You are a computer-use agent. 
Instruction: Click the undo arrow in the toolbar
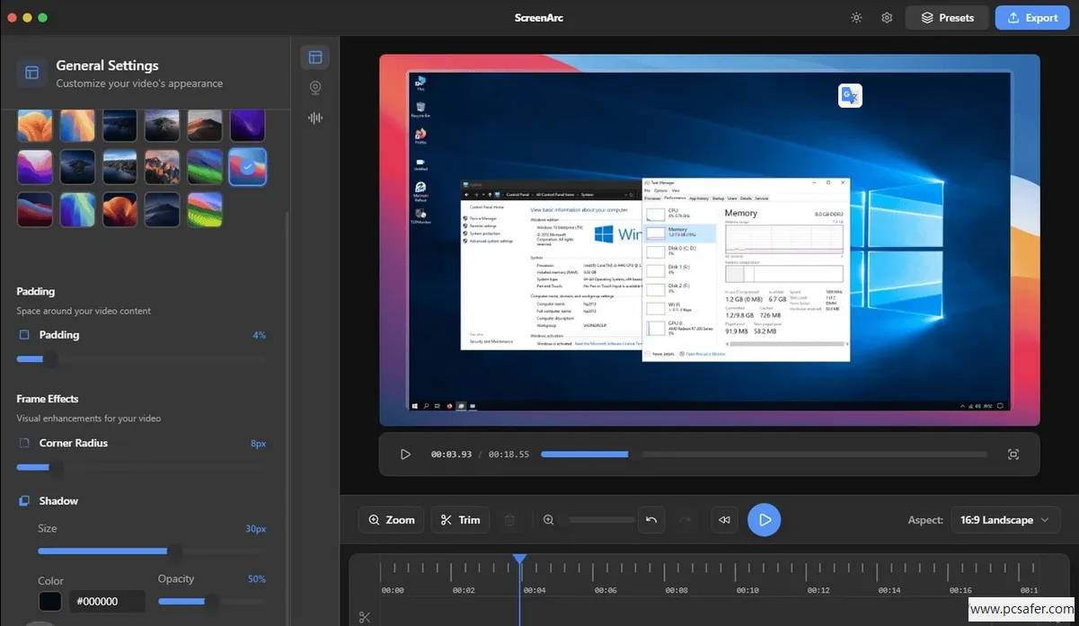(x=651, y=520)
